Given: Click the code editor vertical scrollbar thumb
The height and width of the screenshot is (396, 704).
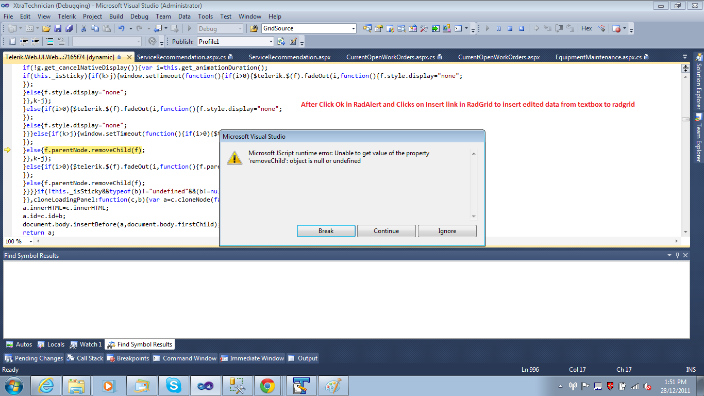Looking at the screenshot, I should coord(685,119).
